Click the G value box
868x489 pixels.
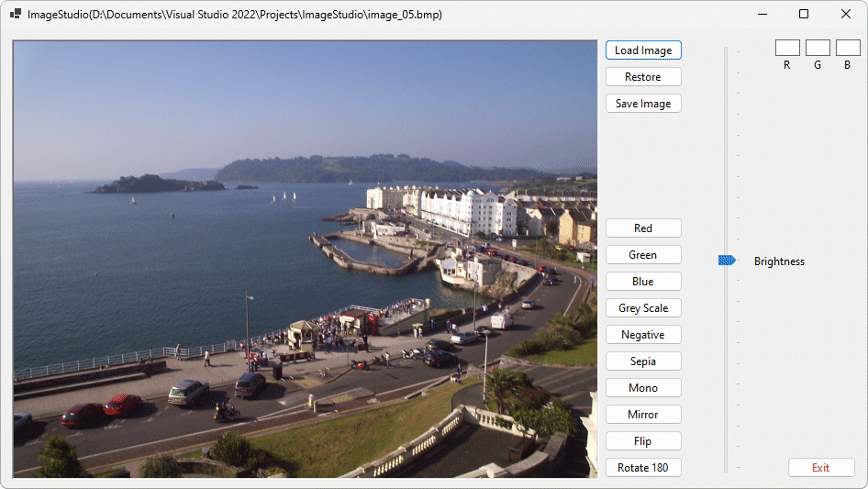[x=818, y=48]
